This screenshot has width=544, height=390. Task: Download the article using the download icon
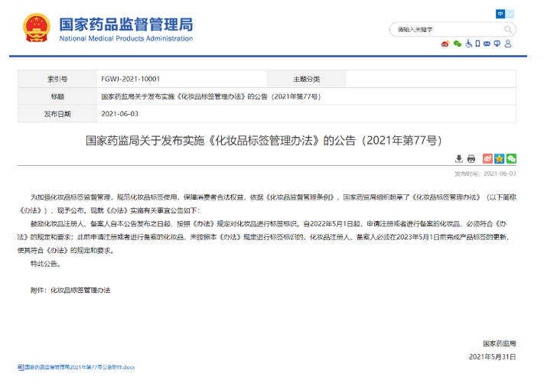pyautogui.click(x=459, y=158)
